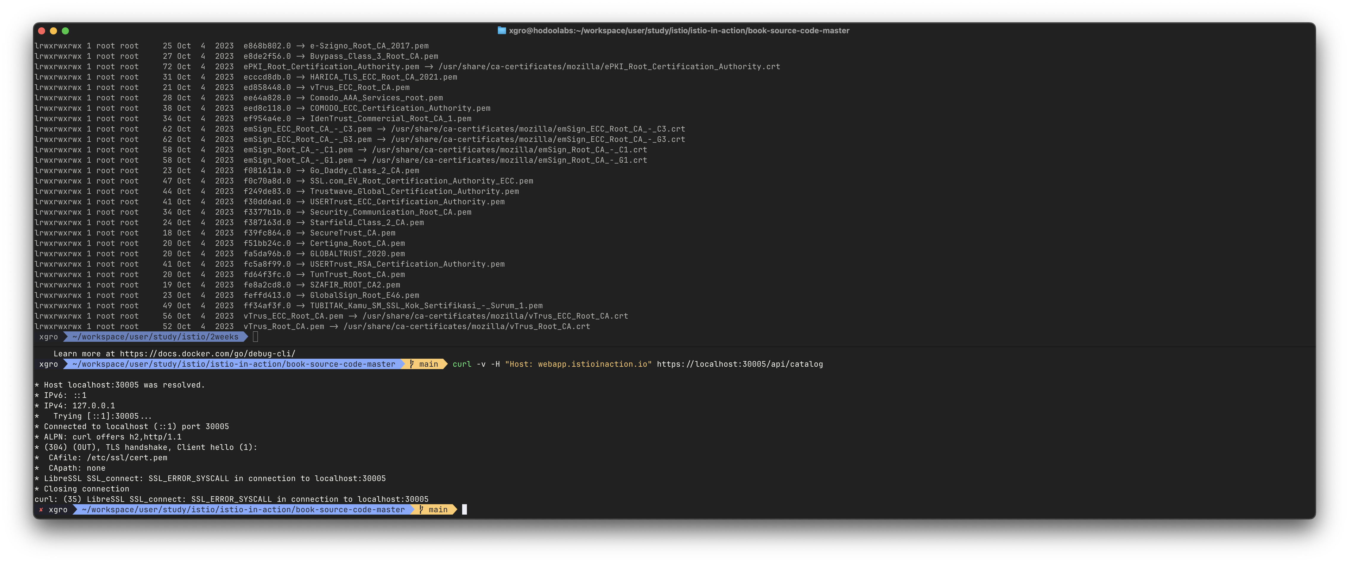Click Security_Communication_Root_CA.pem entry
Viewport: 1349px width, 563px height.
coord(390,212)
